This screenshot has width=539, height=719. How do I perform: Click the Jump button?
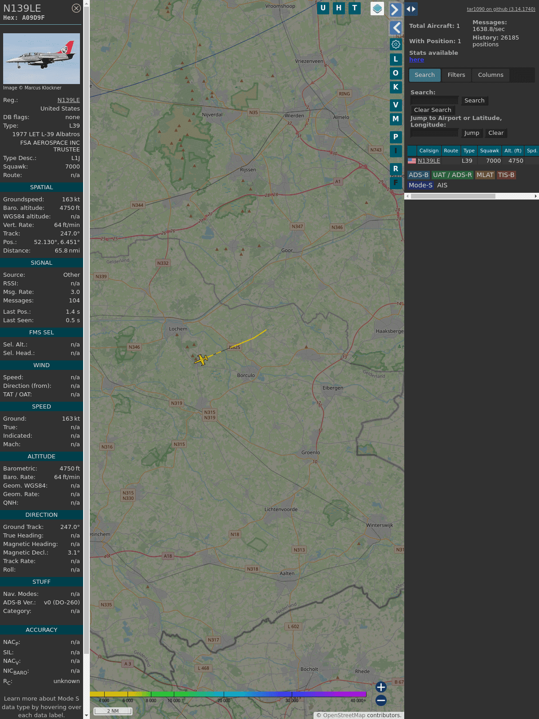coord(472,133)
